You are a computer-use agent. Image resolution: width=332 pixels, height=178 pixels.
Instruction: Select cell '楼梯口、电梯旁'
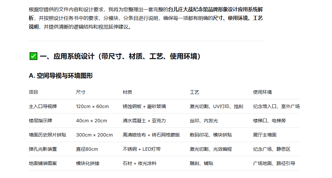(269, 121)
